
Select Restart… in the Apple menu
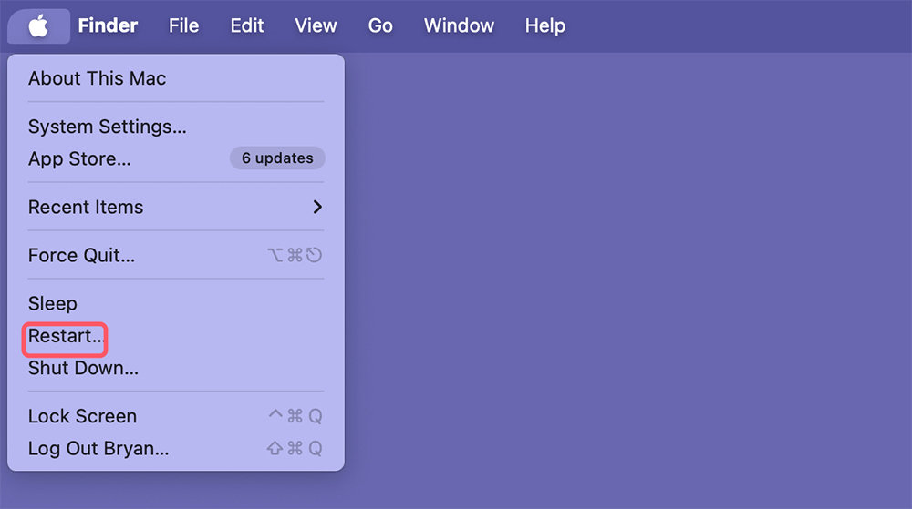66,336
